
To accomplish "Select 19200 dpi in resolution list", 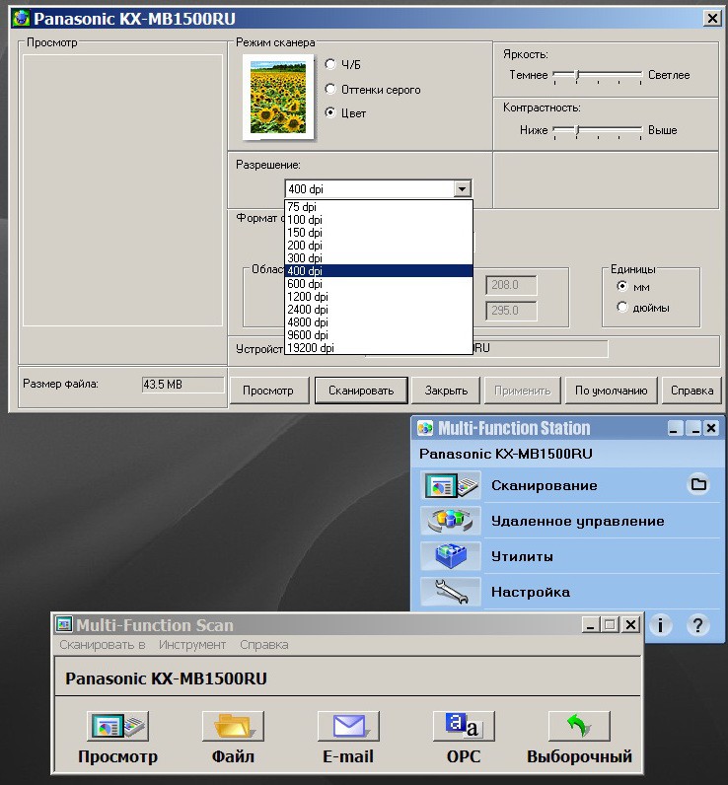I will click(x=379, y=348).
